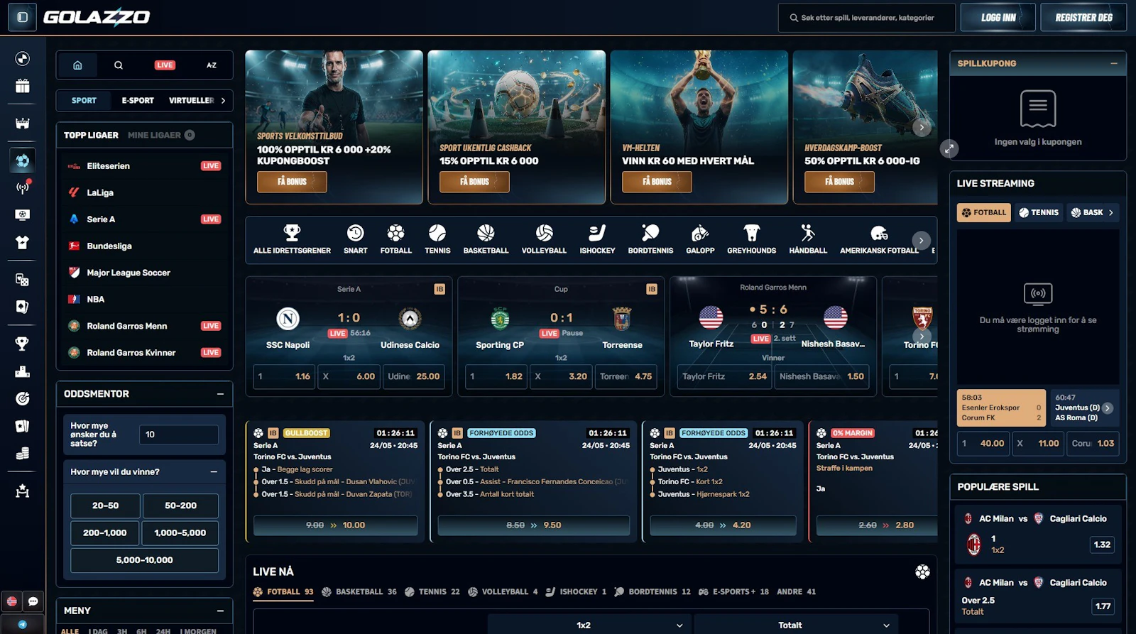The image size is (1136, 634).
Task: Advance the promo banner carousel
Action: click(x=922, y=128)
